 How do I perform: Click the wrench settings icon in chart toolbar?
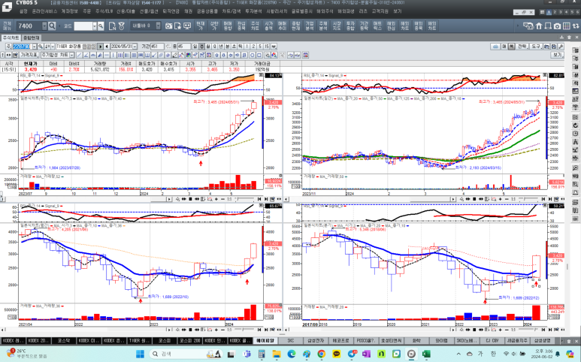(x=561, y=47)
